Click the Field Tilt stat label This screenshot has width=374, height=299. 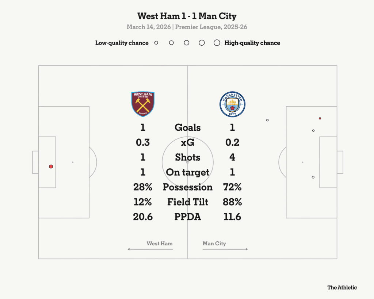[x=187, y=202]
